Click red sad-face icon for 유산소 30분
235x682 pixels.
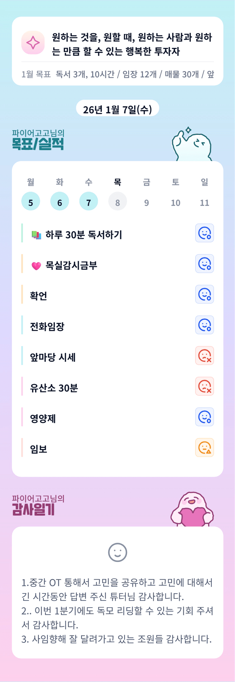coord(204,386)
